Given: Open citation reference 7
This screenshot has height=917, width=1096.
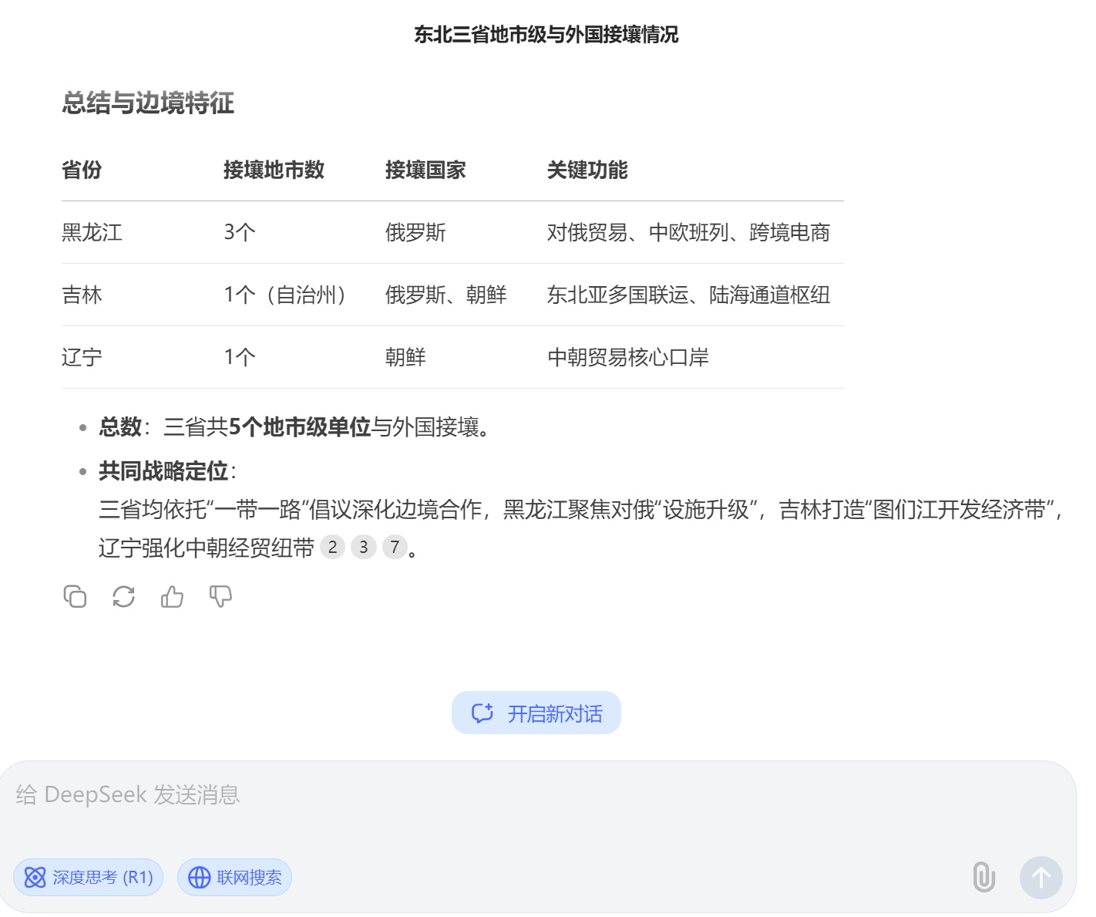Looking at the screenshot, I should click(395, 547).
